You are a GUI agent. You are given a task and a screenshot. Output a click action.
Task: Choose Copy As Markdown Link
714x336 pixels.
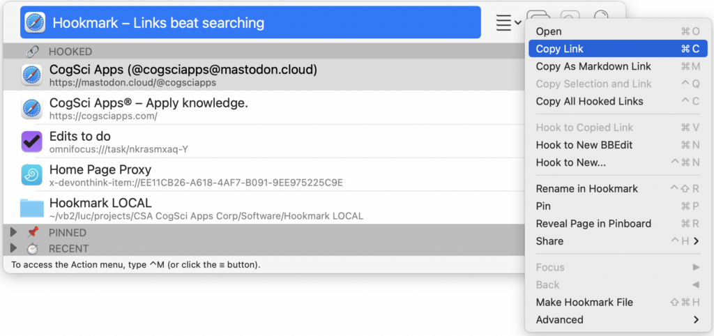point(593,66)
